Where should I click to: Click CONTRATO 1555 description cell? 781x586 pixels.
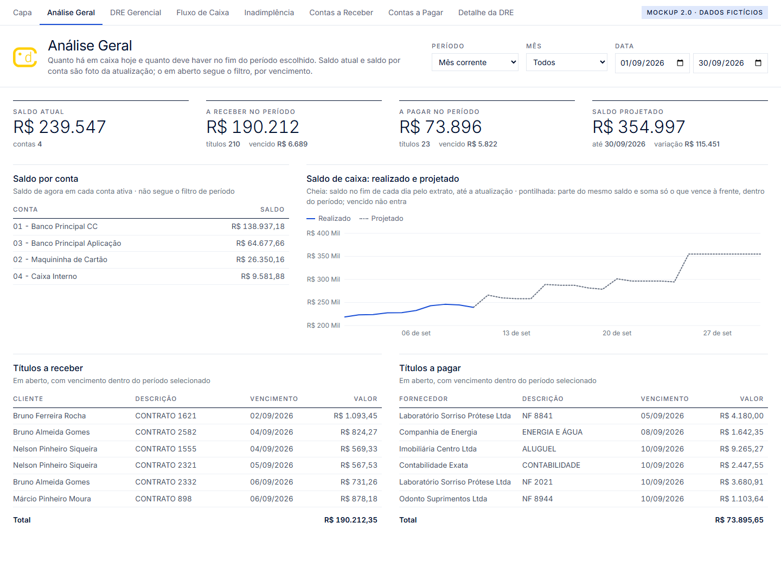pyautogui.click(x=166, y=449)
